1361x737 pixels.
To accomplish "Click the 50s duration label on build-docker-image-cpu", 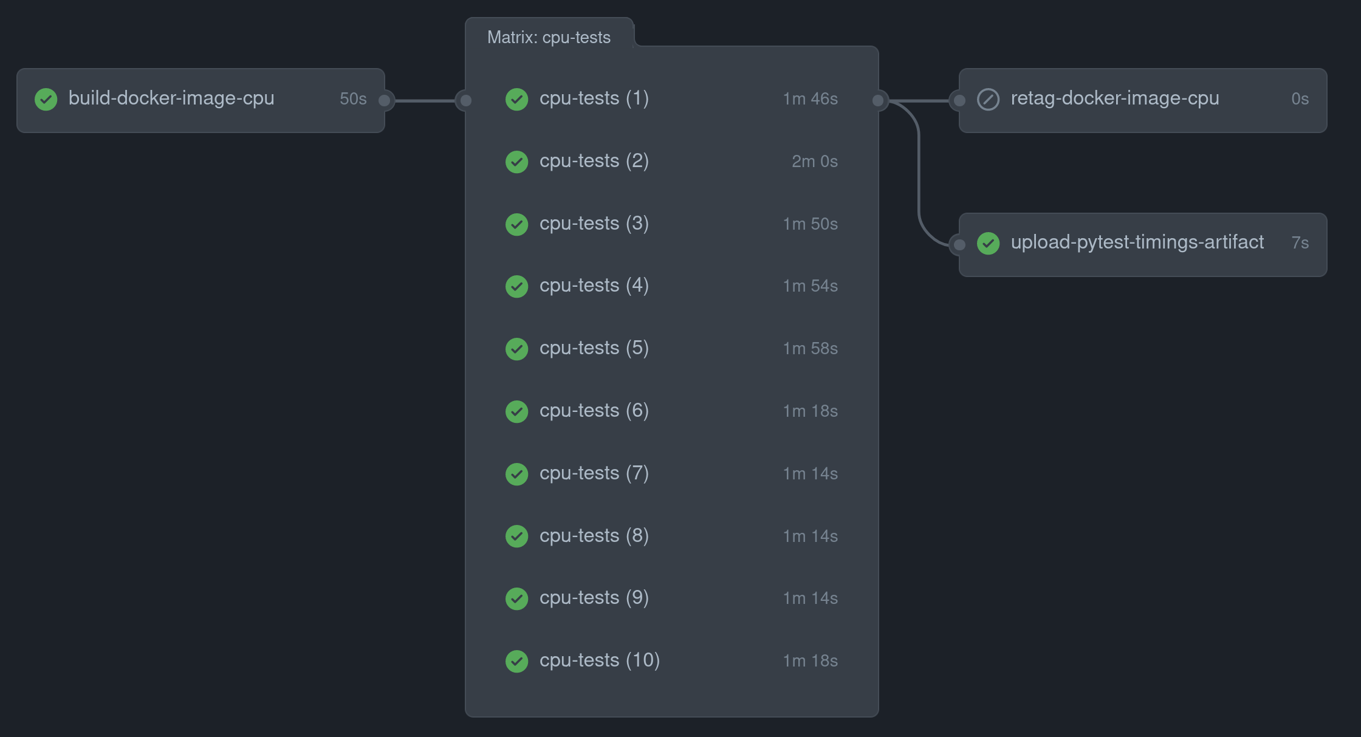I will (353, 99).
